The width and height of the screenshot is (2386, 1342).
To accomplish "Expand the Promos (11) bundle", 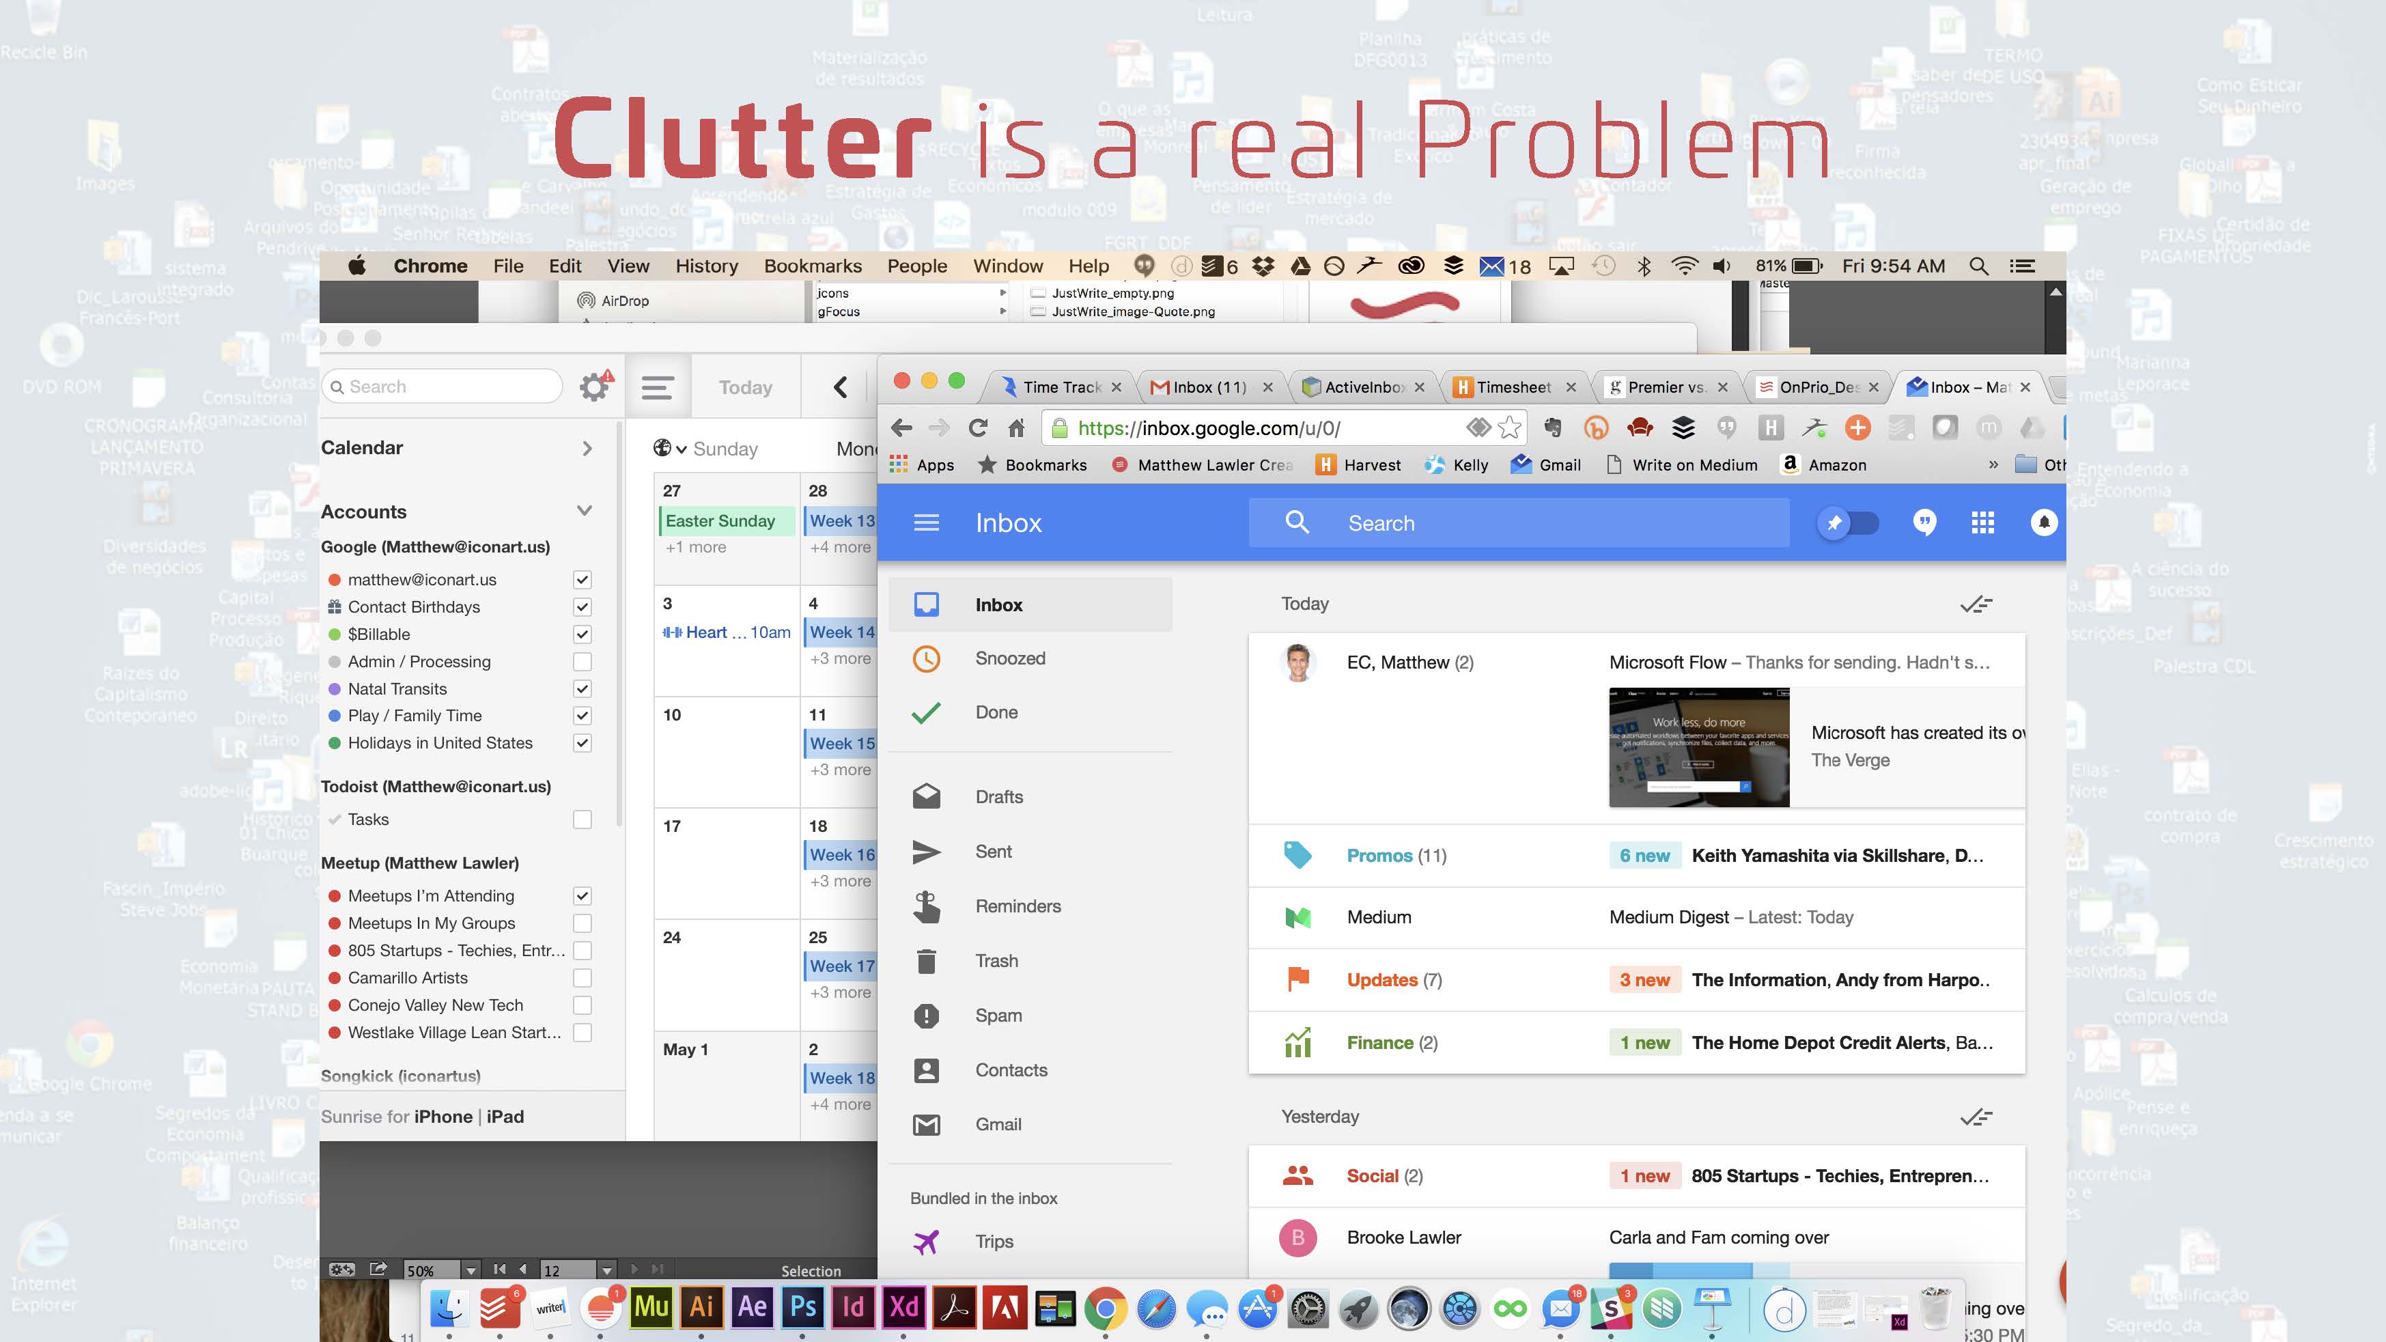I will click(1637, 856).
